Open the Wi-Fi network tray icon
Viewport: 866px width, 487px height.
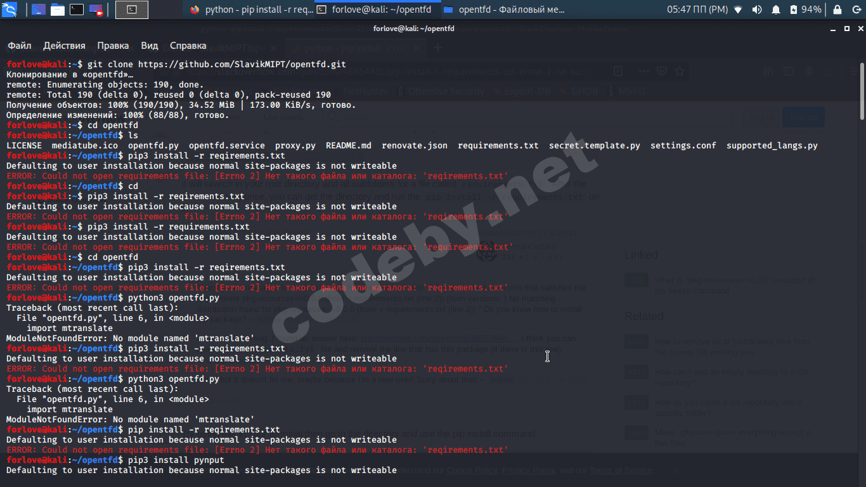coord(738,10)
